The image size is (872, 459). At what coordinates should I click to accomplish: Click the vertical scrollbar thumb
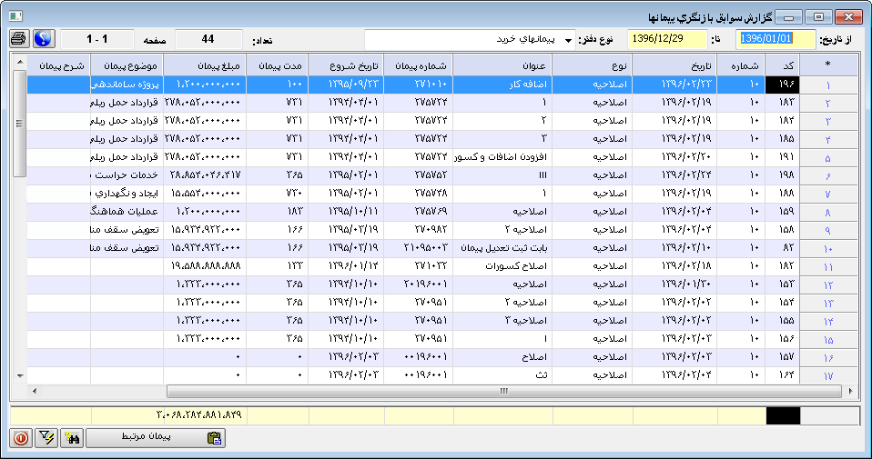(19, 124)
